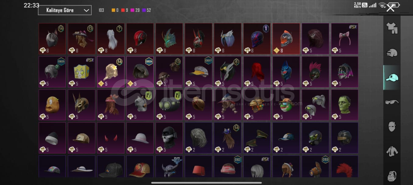Open the jacket category icon
Image resolution: width=413 pixels, height=185 pixels.
point(392,151)
